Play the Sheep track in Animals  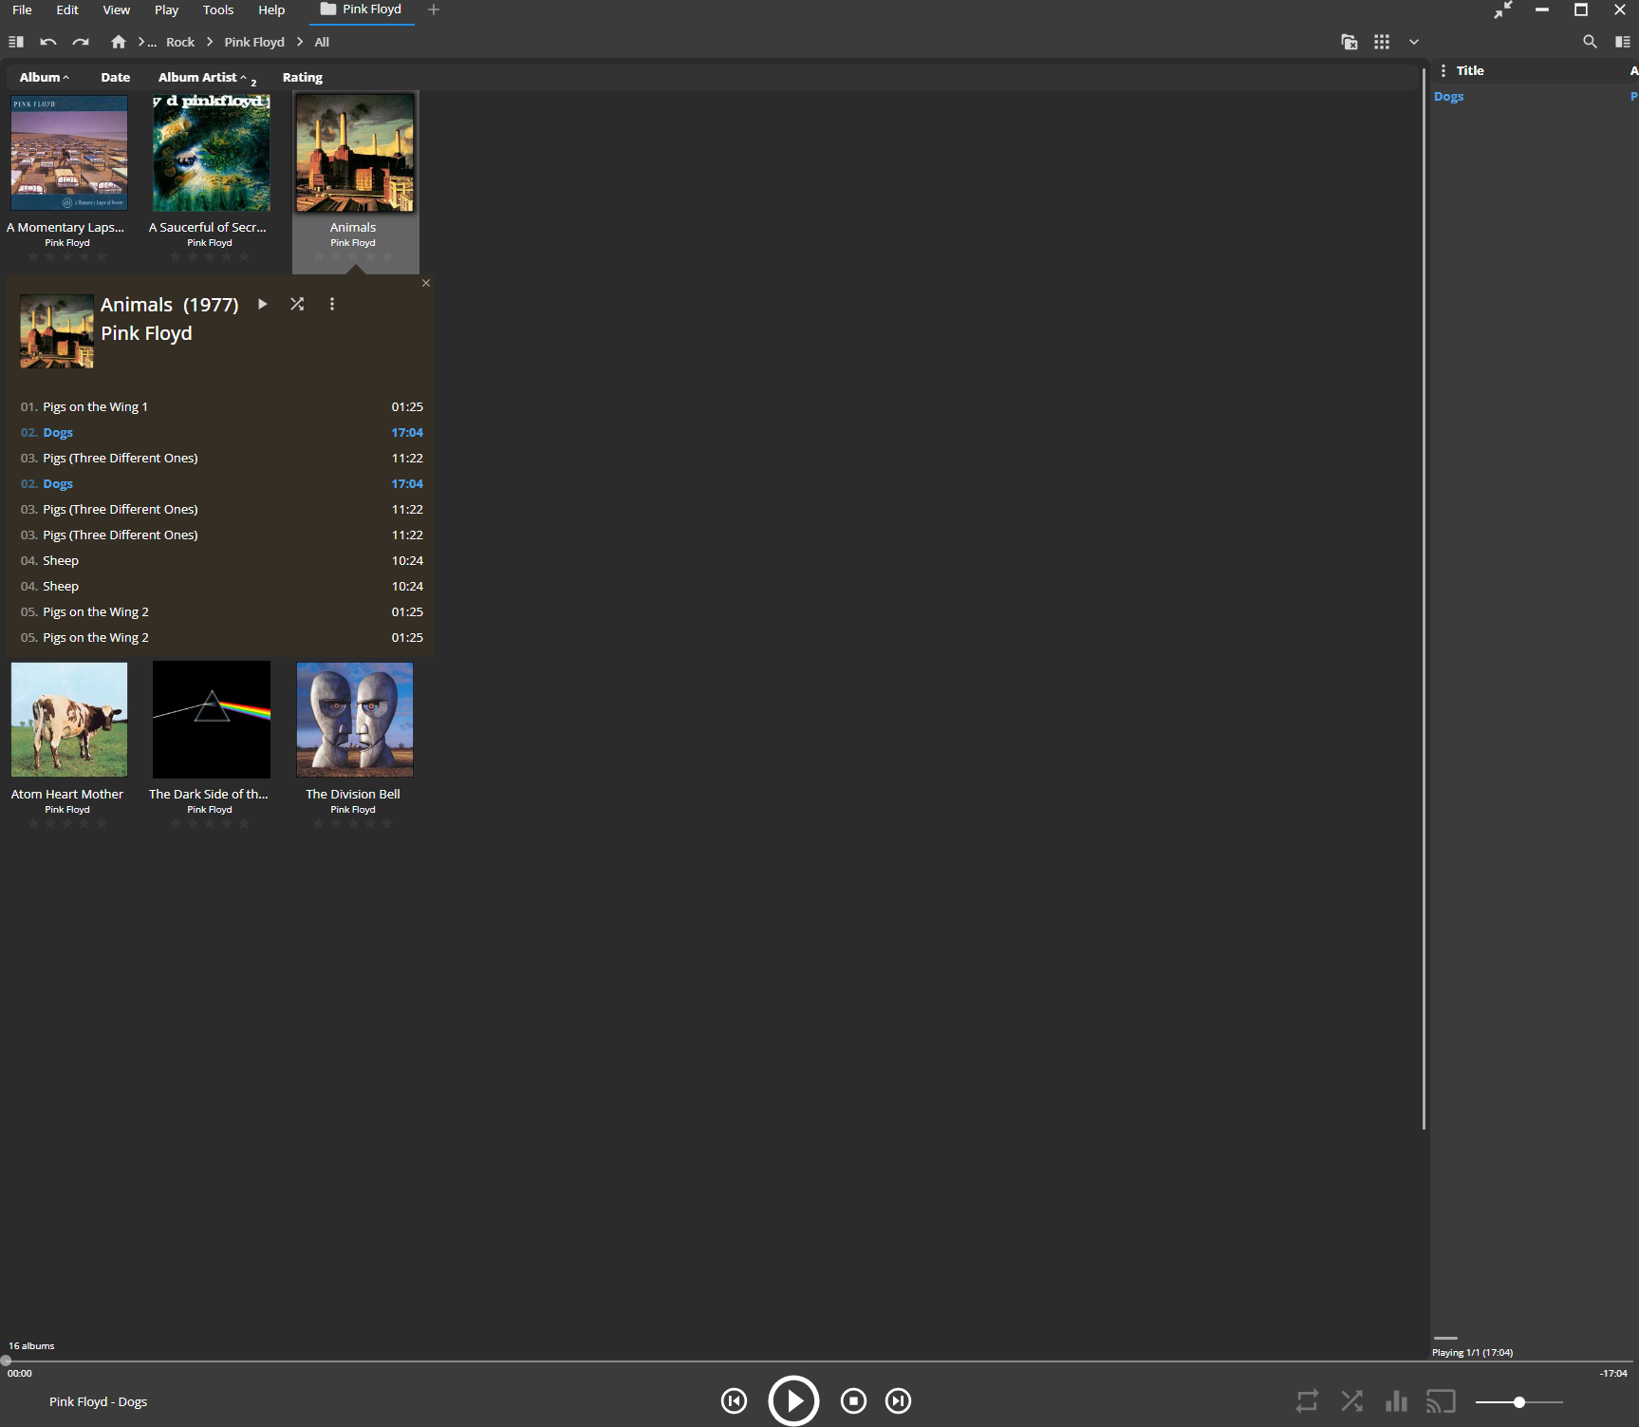click(61, 561)
